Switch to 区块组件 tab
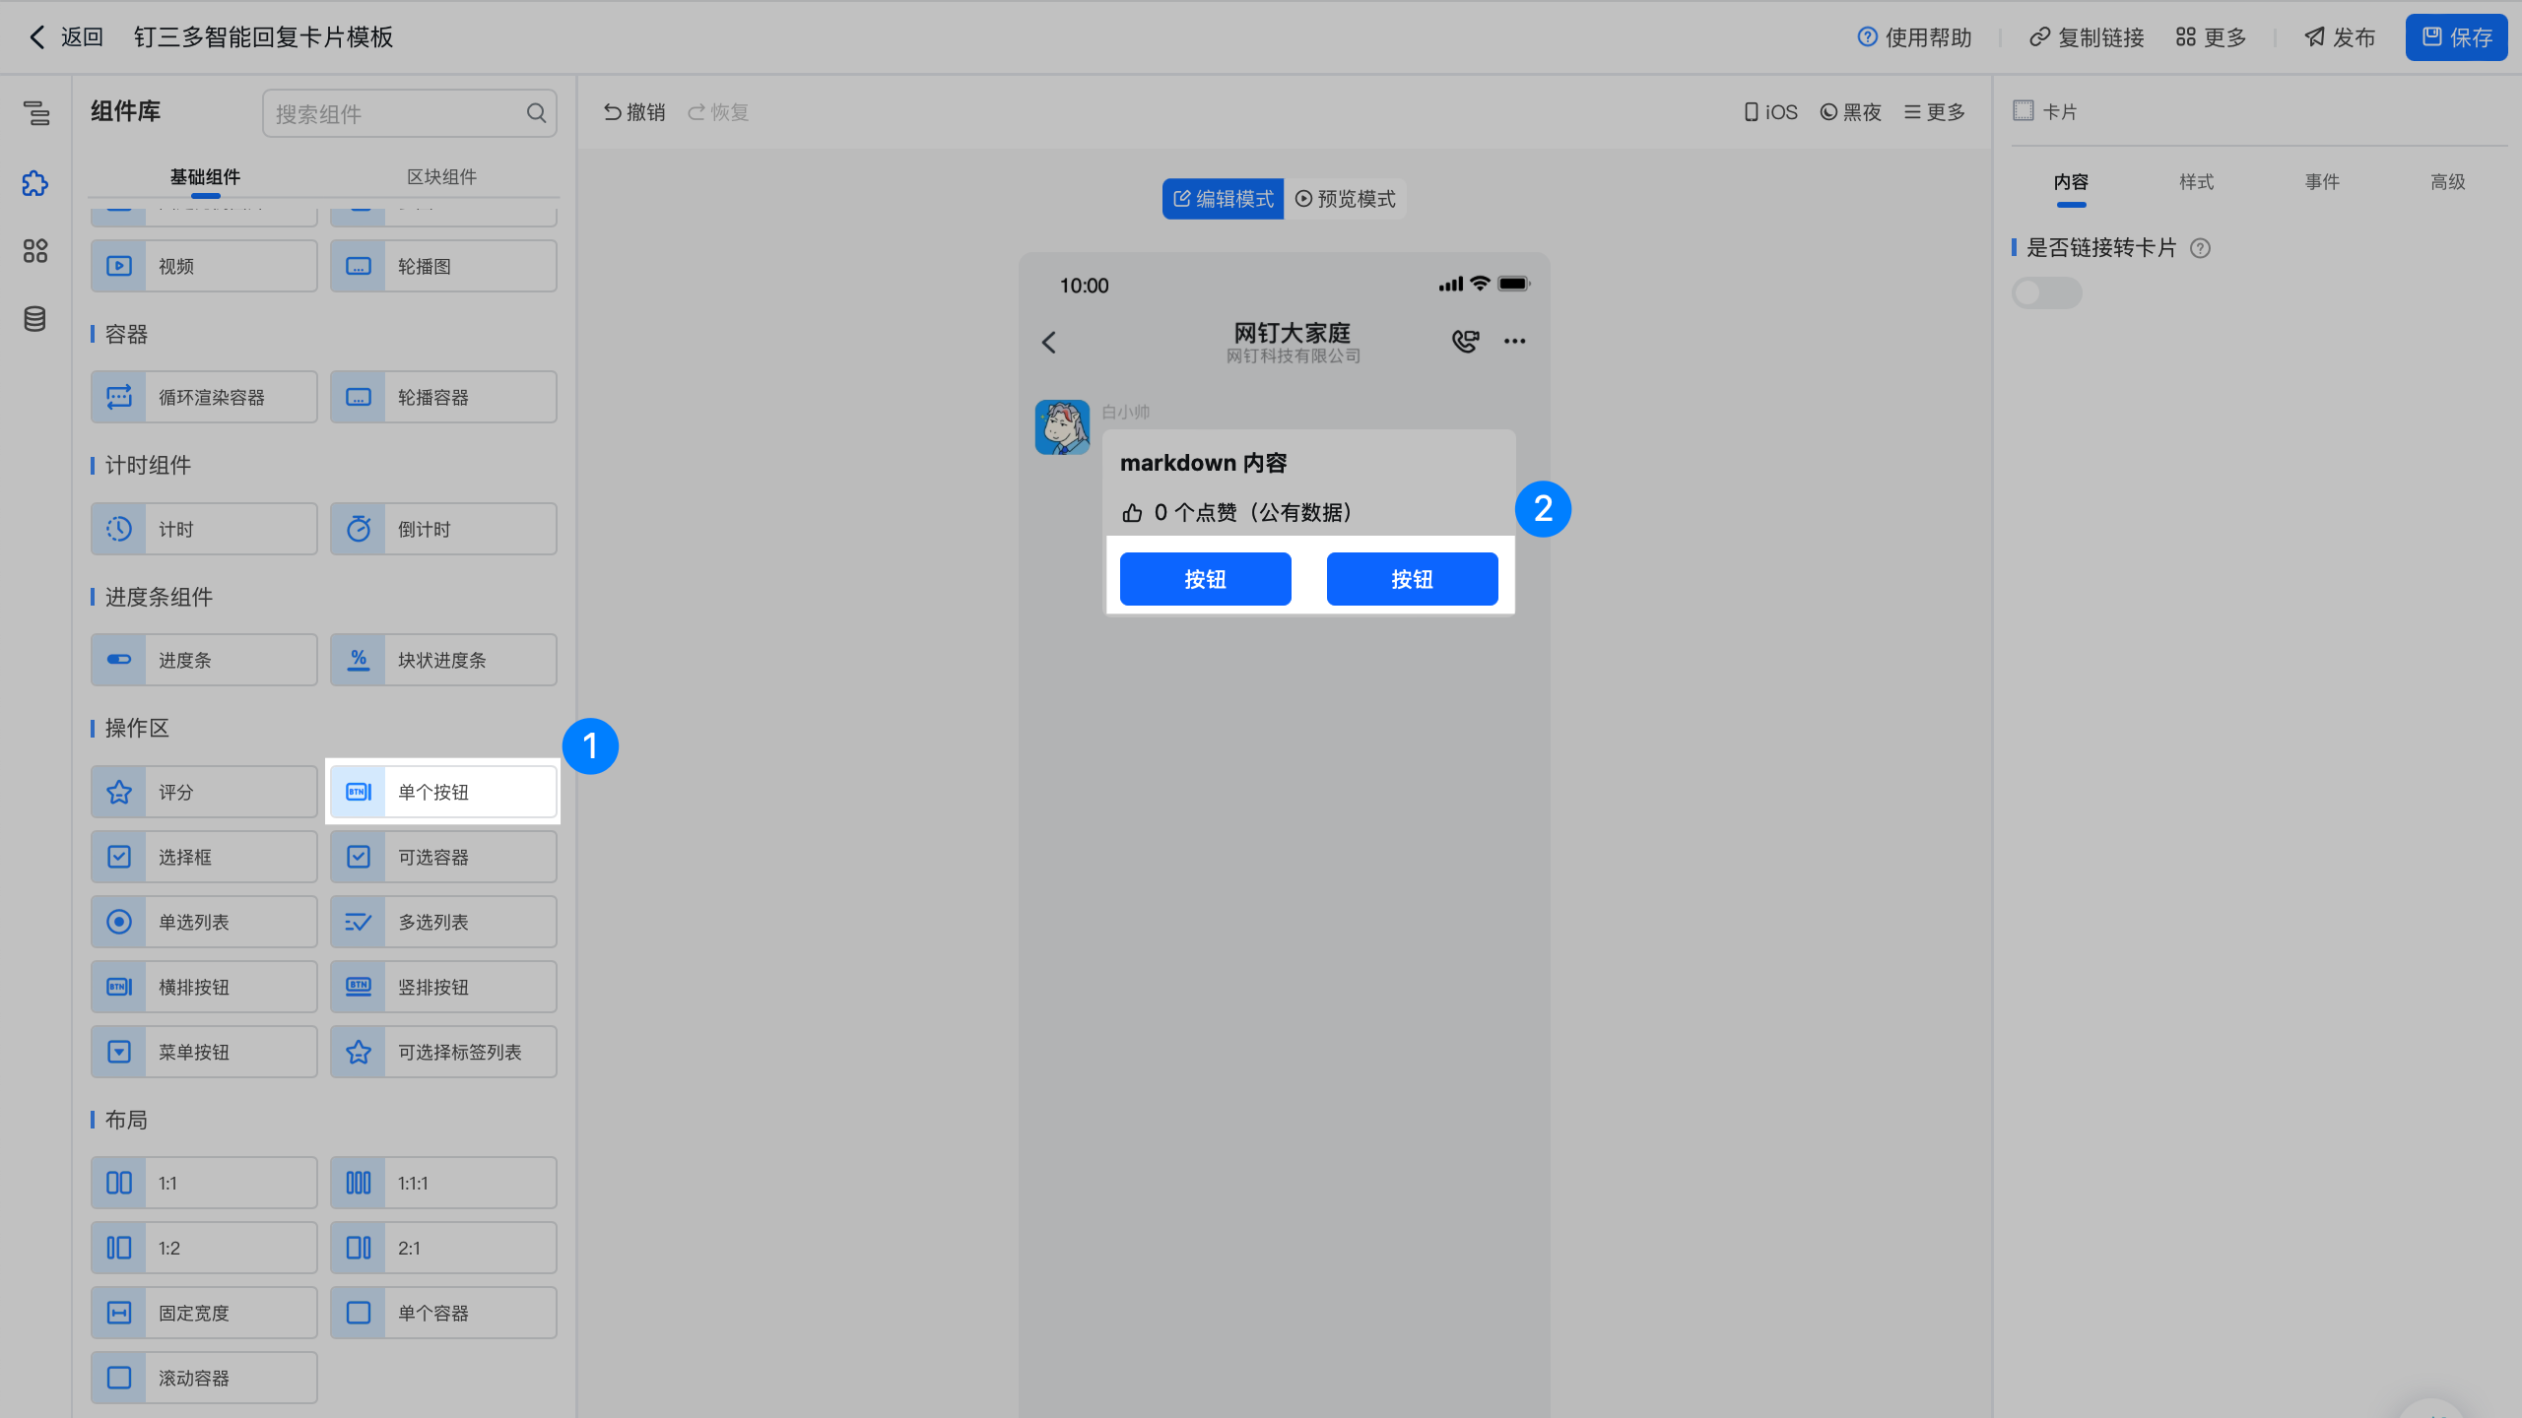2522x1418 pixels. click(441, 177)
